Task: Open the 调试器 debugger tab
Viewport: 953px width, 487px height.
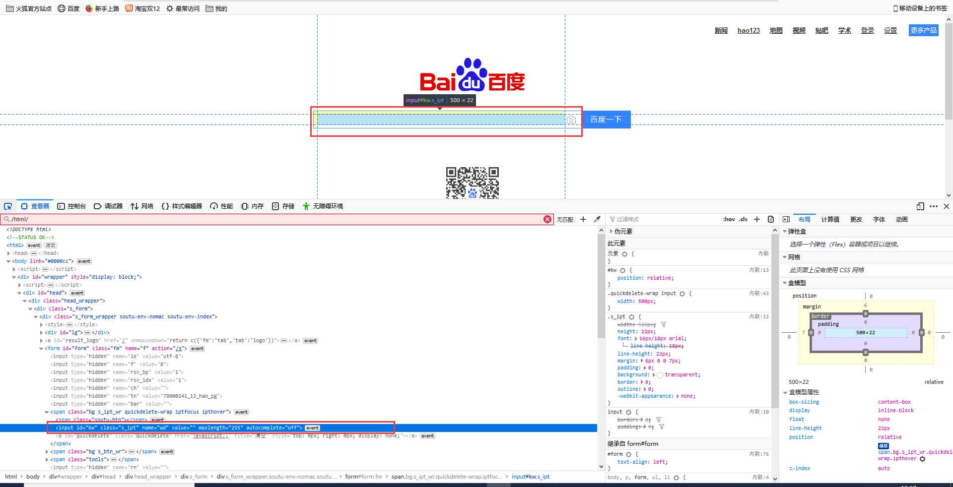Action: click(108, 206)
